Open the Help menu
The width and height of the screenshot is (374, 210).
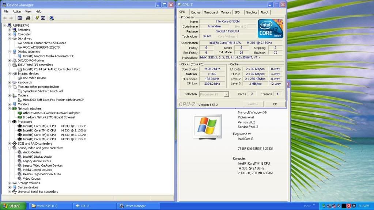point(38,11)
